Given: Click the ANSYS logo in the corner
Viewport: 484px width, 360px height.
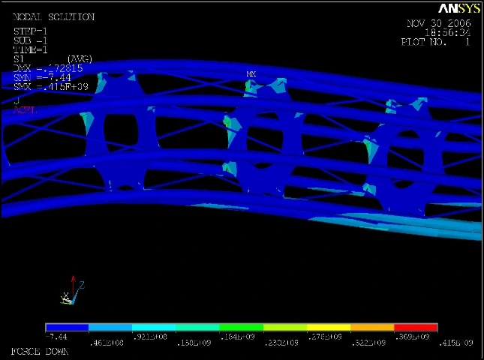Looking at the screenshot, I should pyautogui.click(x=459, y=8).
